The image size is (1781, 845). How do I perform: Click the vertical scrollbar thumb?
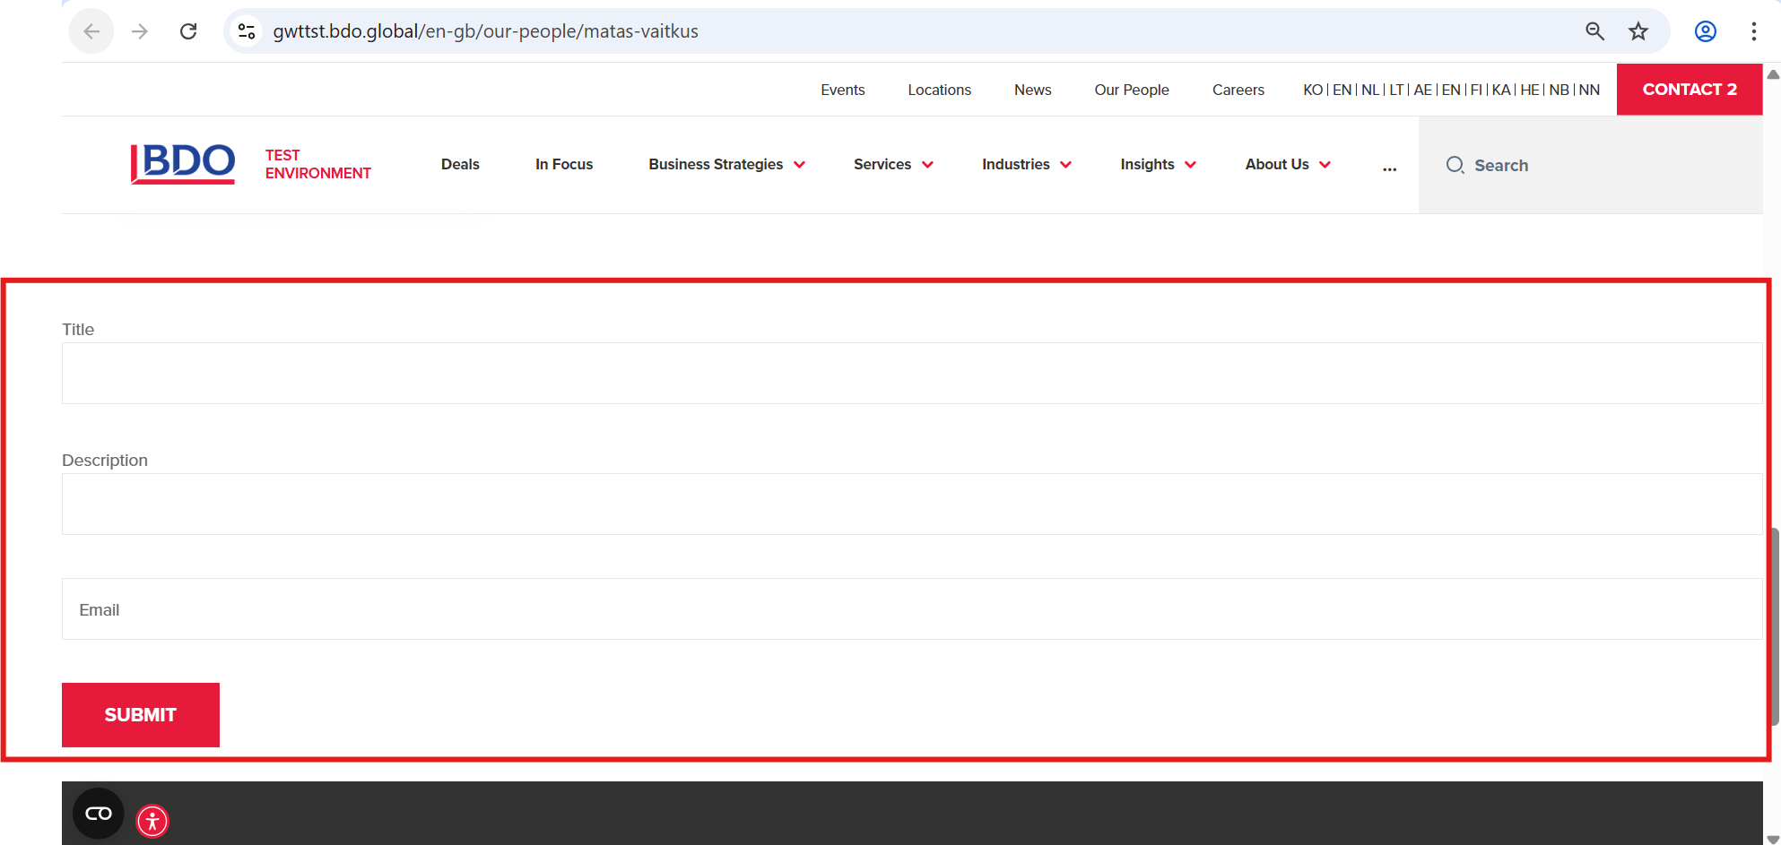click(1775, 626)
